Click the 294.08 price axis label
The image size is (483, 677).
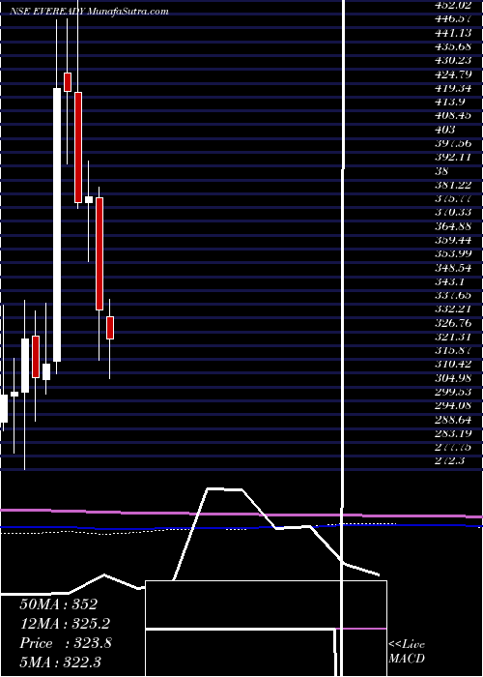[455, 406]
